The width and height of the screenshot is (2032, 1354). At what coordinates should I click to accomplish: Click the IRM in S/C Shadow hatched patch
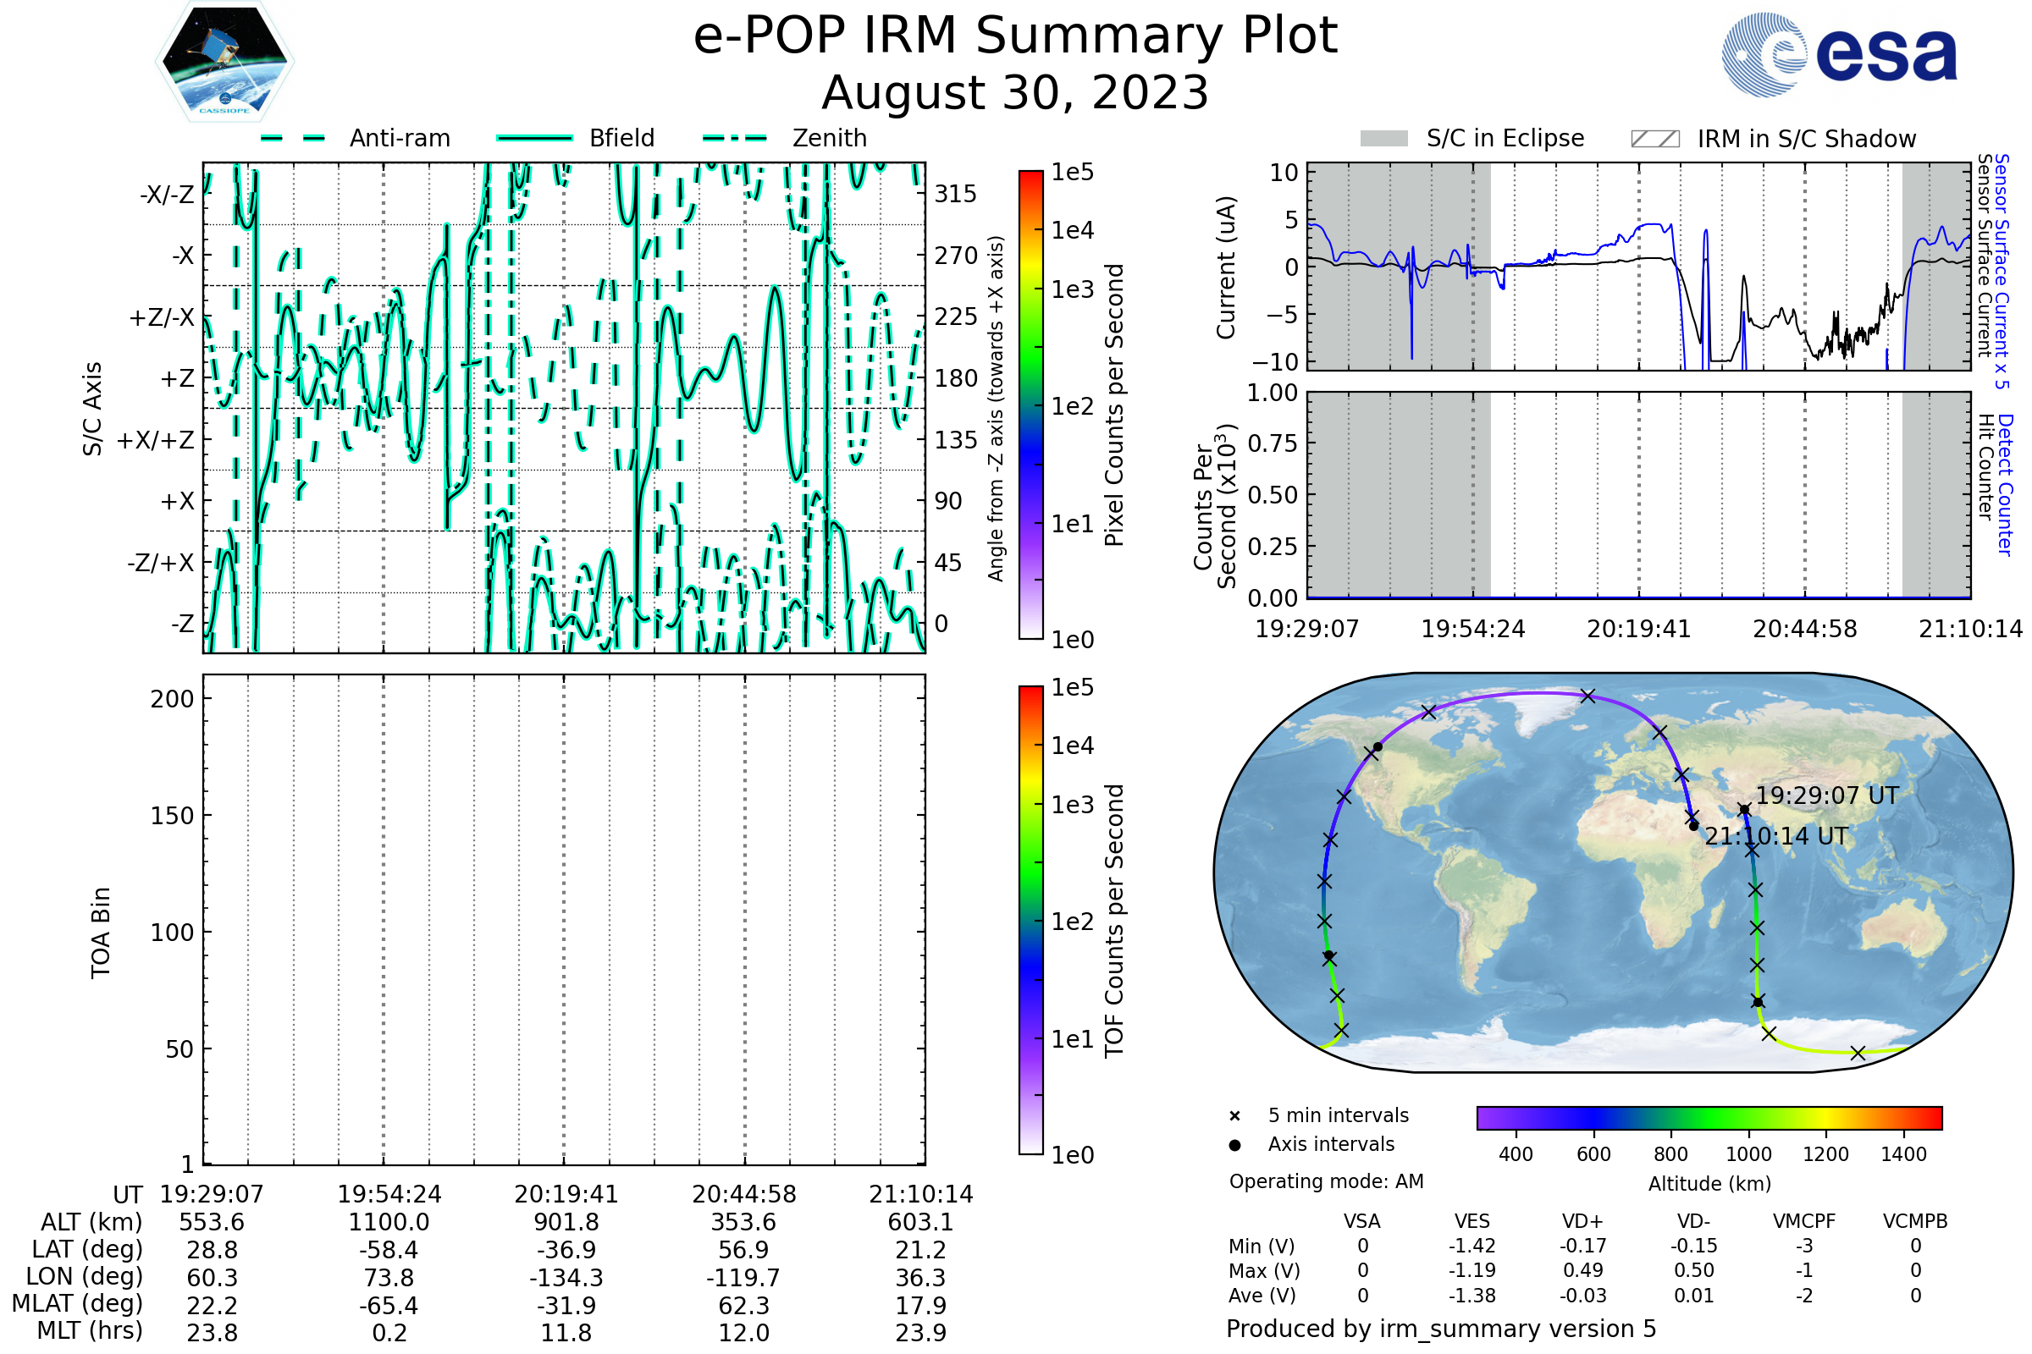click(x=1655, y=139)
